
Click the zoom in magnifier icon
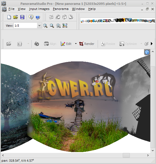coord(45,26)
